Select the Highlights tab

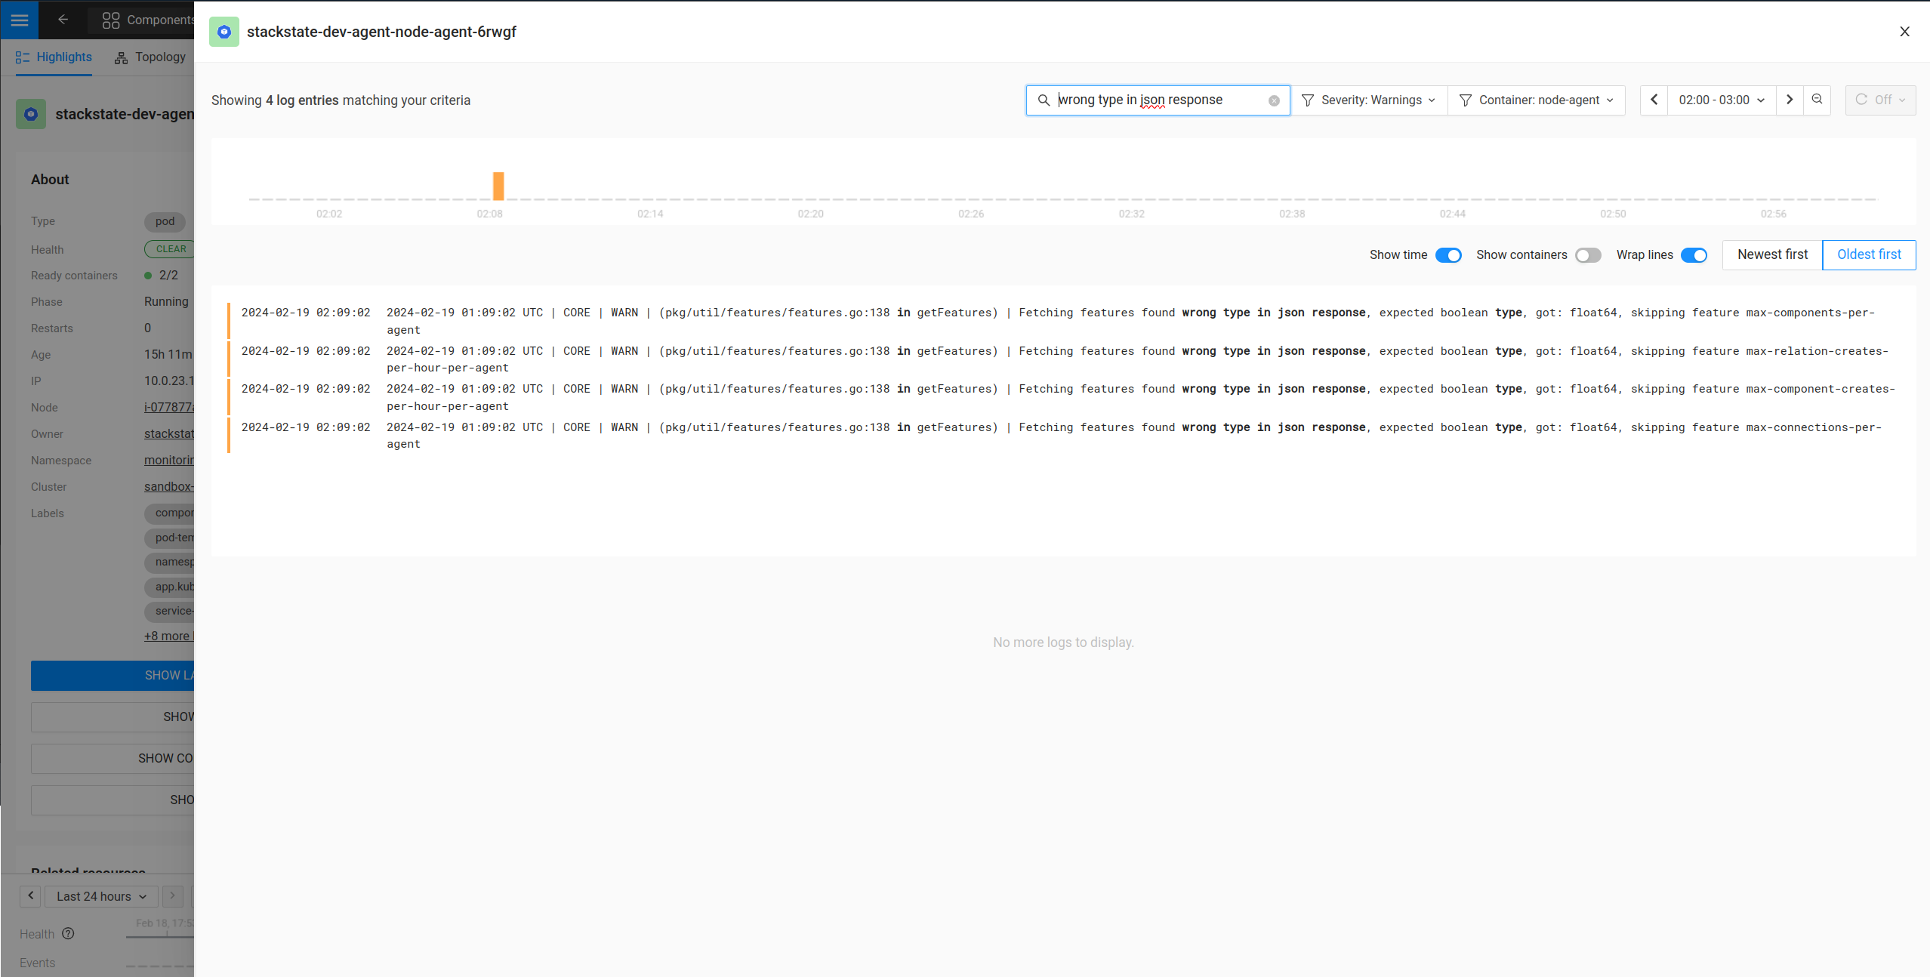click(53, 57)
